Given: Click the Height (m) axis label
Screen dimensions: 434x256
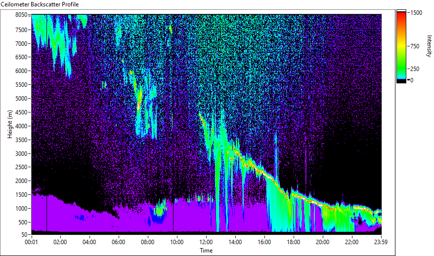Looking at the screenshot, I should click(10, 124).
